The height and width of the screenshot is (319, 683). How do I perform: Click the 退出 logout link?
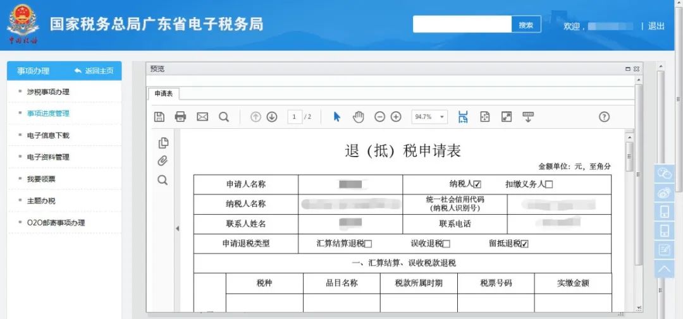(x=656, y=26)
